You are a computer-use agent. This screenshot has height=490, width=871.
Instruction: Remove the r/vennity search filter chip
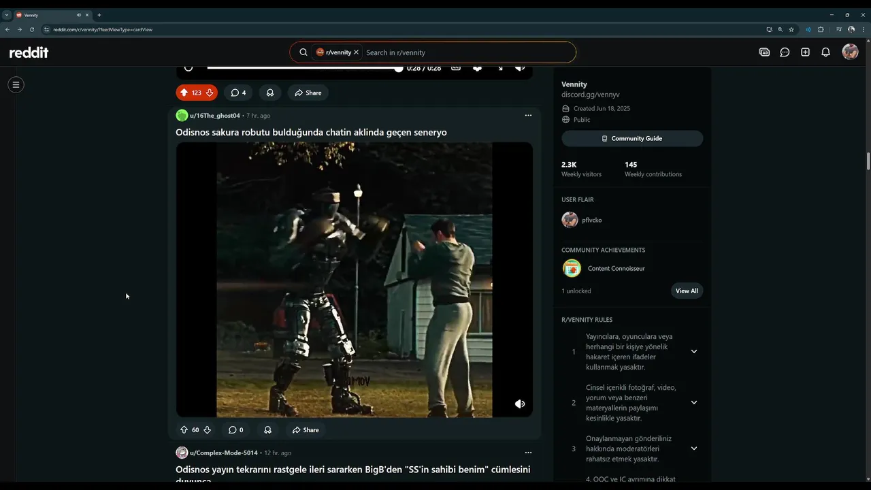[x=356, y=52]
